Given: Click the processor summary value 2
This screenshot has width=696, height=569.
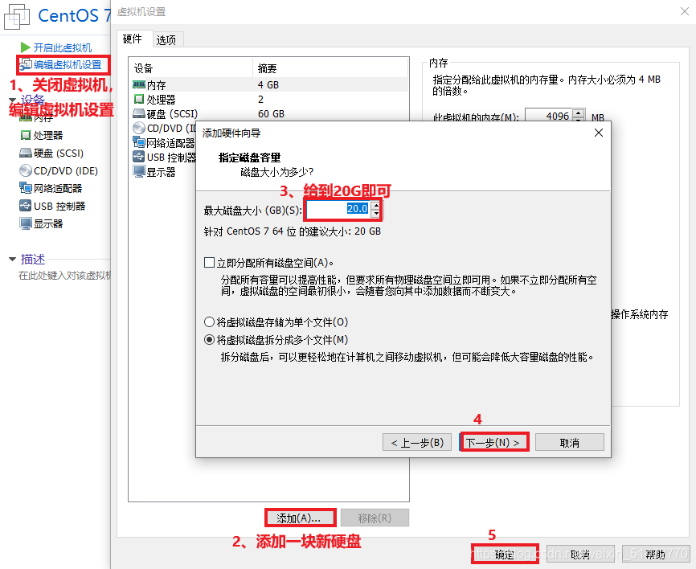Looking at the screenshot, I should point(260,99).
